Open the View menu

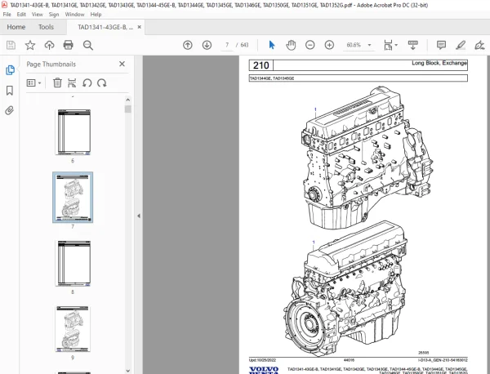(x=38, y=15)
